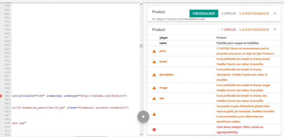Click the red error icon for offers requirement

click(x=154, y=130)
